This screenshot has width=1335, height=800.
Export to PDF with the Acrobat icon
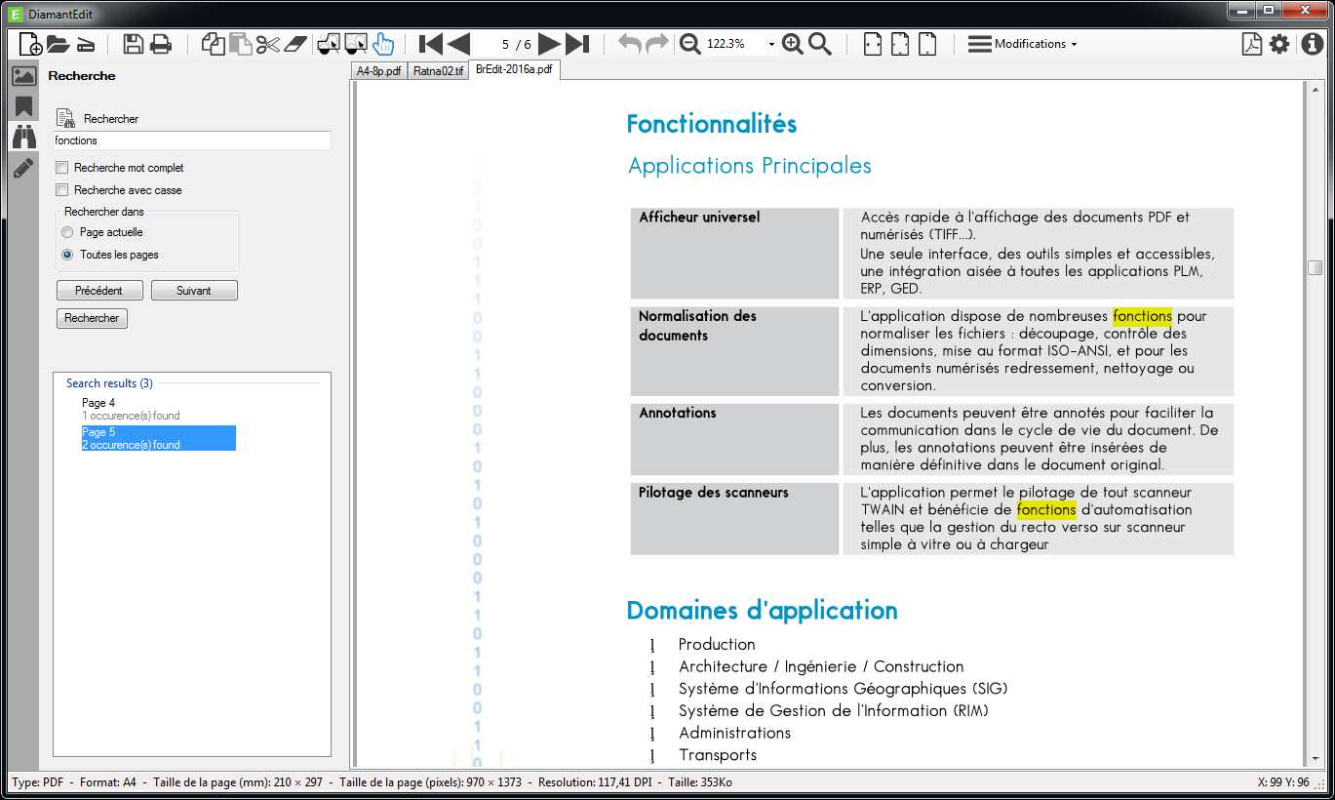[1252, 44]
